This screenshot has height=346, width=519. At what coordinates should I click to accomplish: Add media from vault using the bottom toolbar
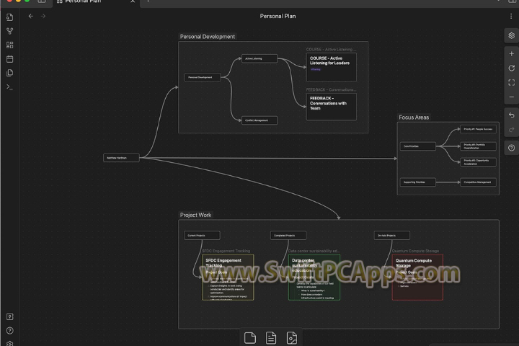click(292, 338)
